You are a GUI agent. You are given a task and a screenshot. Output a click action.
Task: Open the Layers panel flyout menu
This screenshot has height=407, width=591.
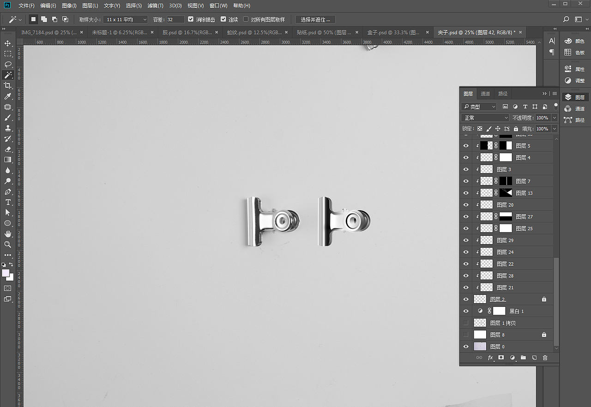(x=555, y=94)
